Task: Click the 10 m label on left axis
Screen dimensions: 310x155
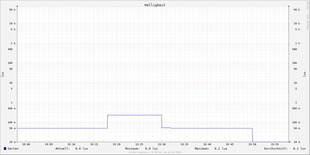Action: click(x=12, y=142)
